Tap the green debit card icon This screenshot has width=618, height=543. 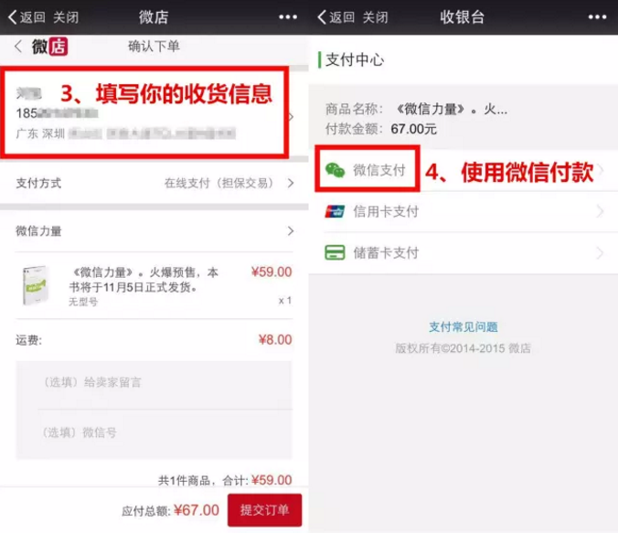click(335, 252)
